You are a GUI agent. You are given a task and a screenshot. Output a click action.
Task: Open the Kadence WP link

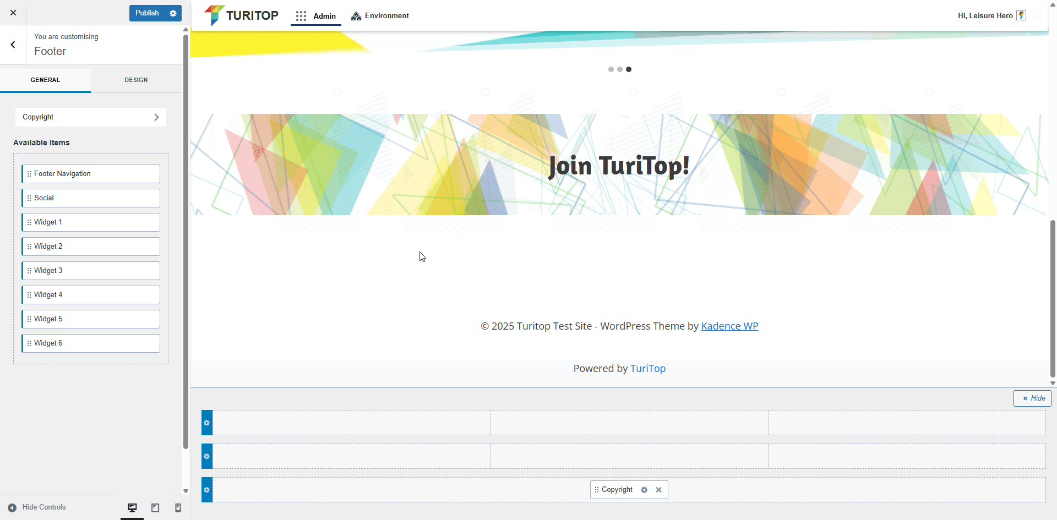[x=729, y=326]
